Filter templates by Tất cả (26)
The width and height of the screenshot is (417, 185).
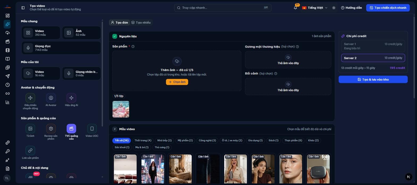point(122,140)
